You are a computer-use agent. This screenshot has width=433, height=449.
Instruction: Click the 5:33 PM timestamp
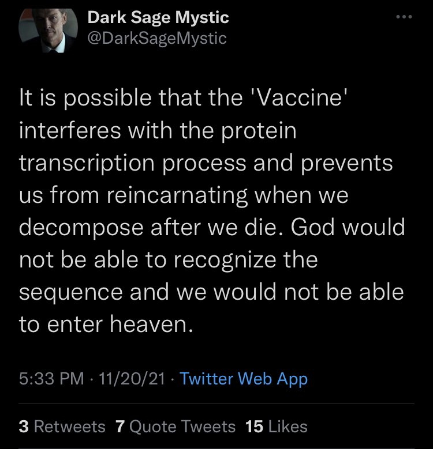coord(51,379)
